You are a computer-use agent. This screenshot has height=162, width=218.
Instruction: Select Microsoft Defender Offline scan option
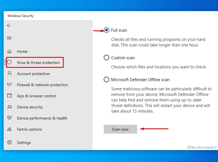(106, 79)
